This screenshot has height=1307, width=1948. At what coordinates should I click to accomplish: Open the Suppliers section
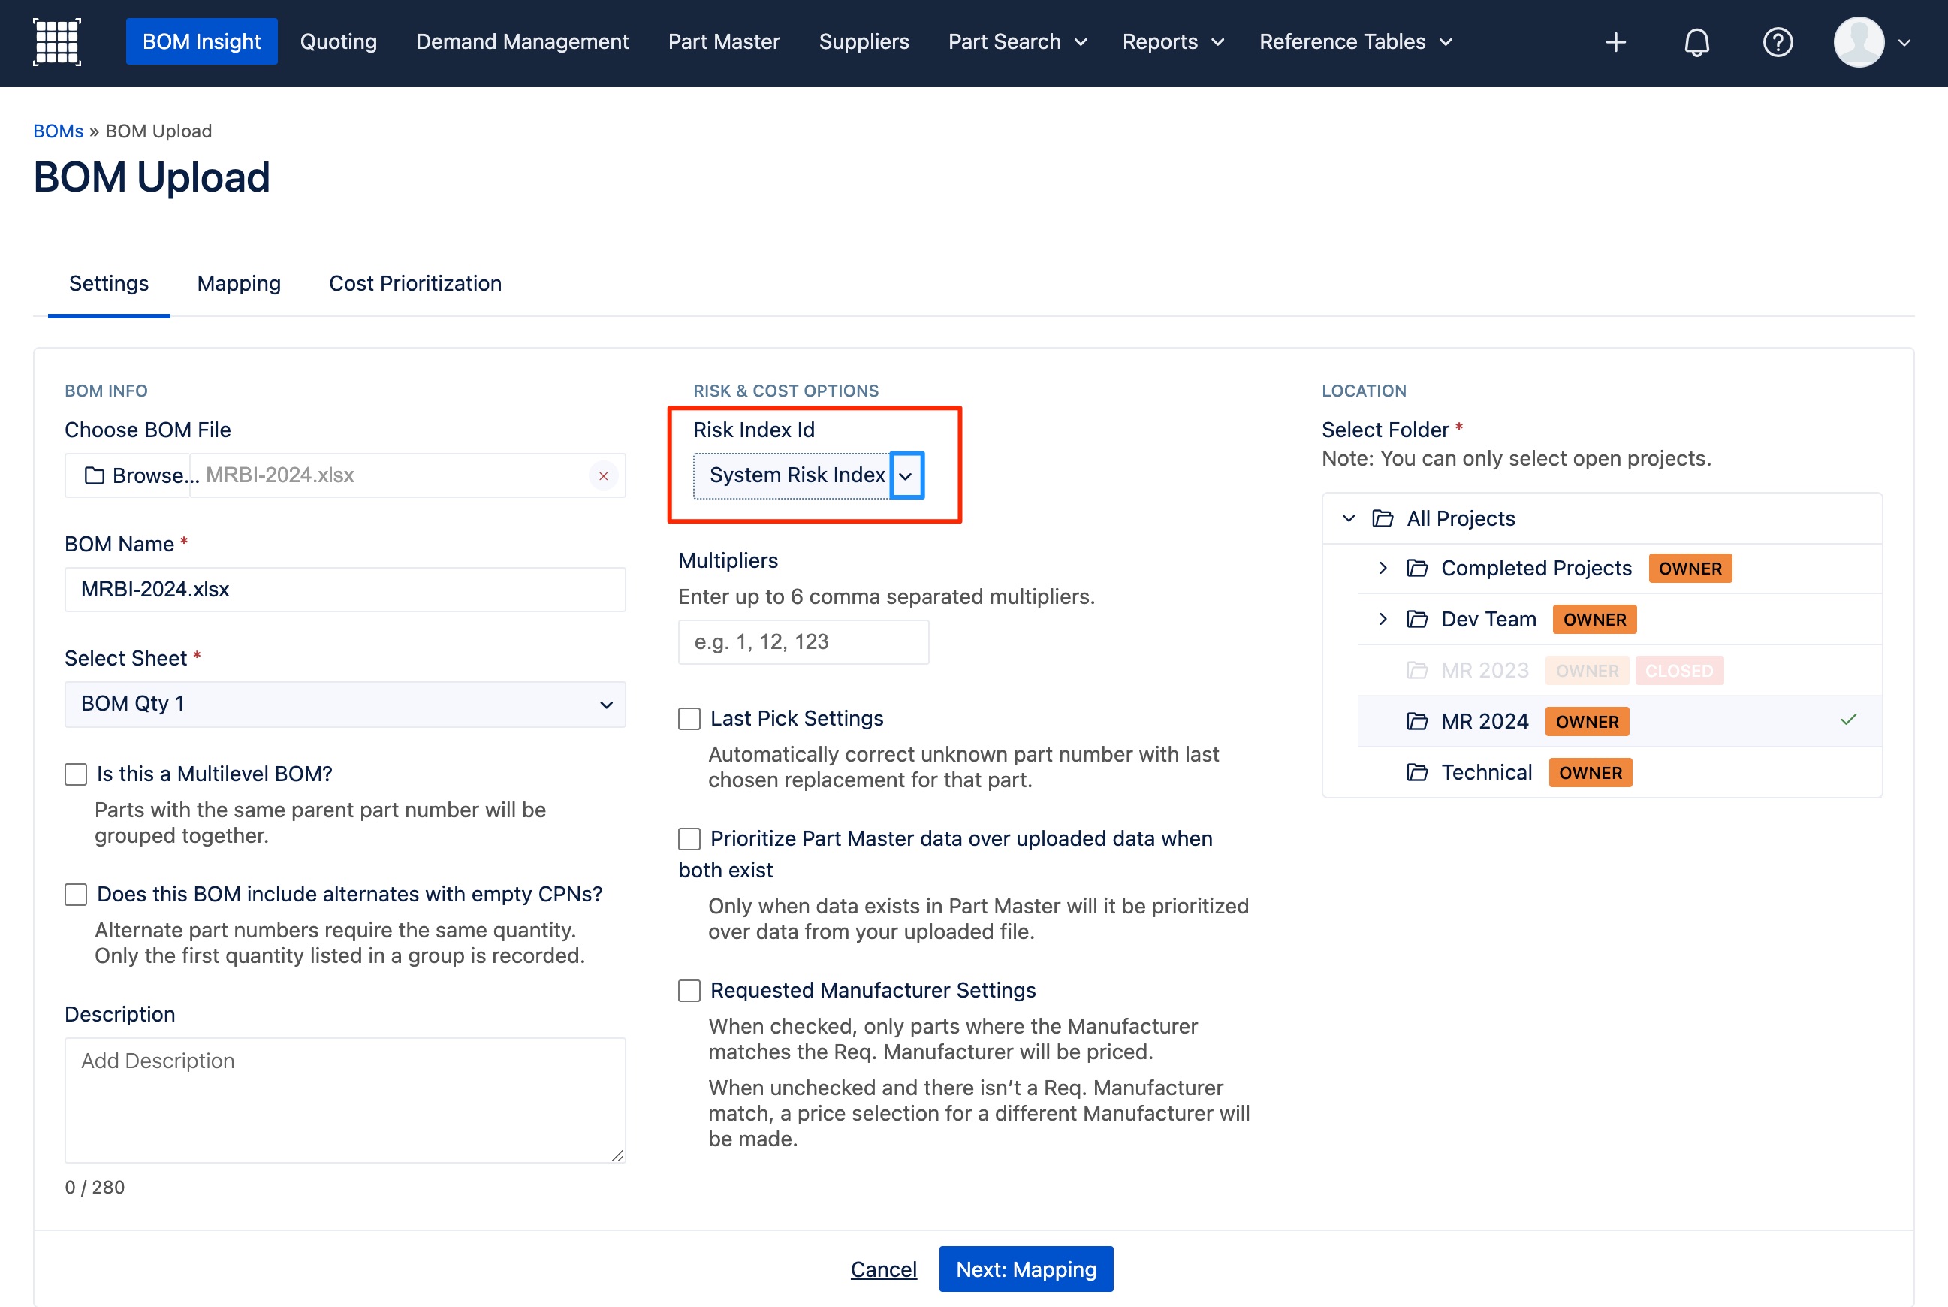[864, 41]
